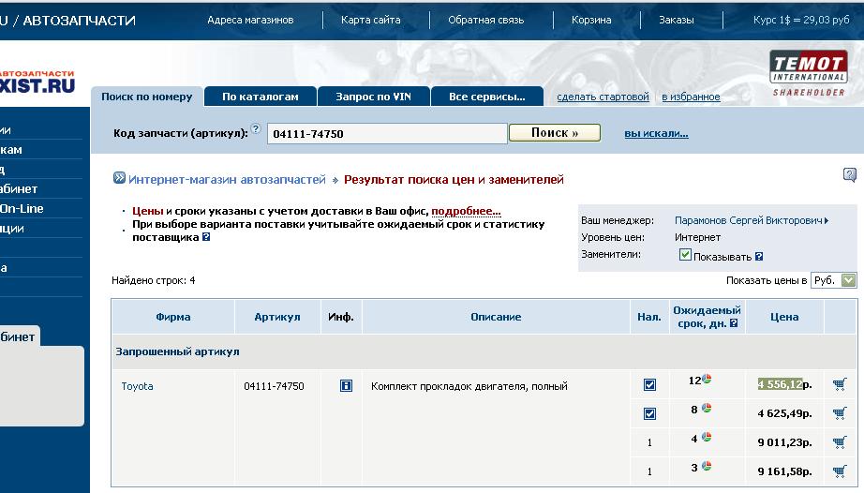Click supplier statistics pie icon for 12 days

pos(708,380)
